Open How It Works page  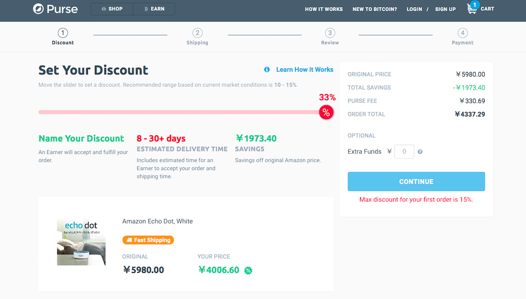pyautogui.click(x=323, y=9)
